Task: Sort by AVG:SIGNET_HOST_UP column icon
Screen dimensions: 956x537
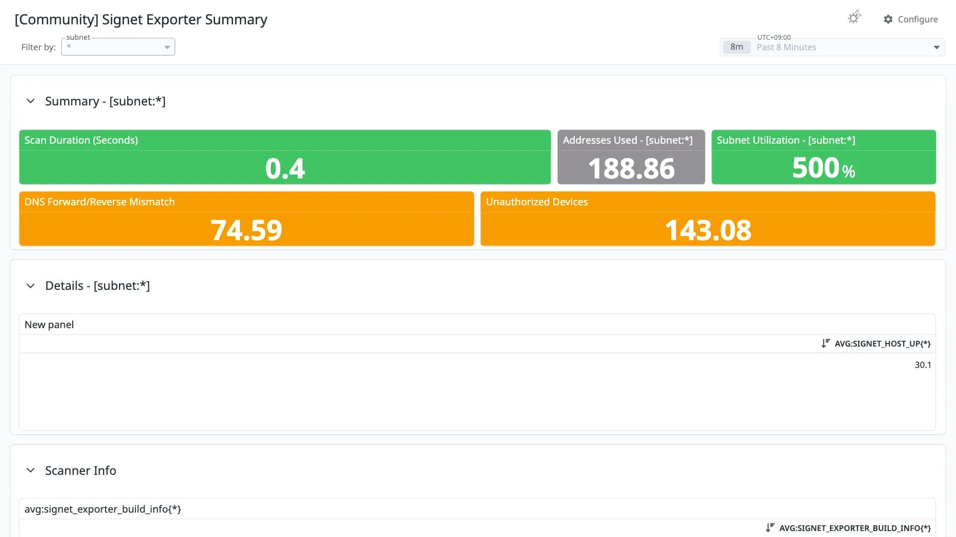Action: click(826, 343)
